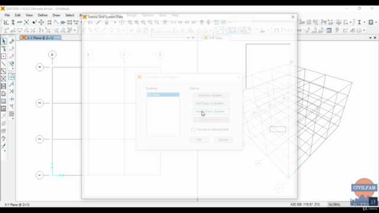The height and width of the screenshot is (213, 379).
Task: Open the View menu
Action: pos(29,15)
